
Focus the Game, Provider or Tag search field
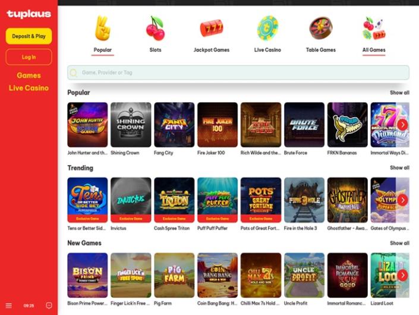click(238, 73)
